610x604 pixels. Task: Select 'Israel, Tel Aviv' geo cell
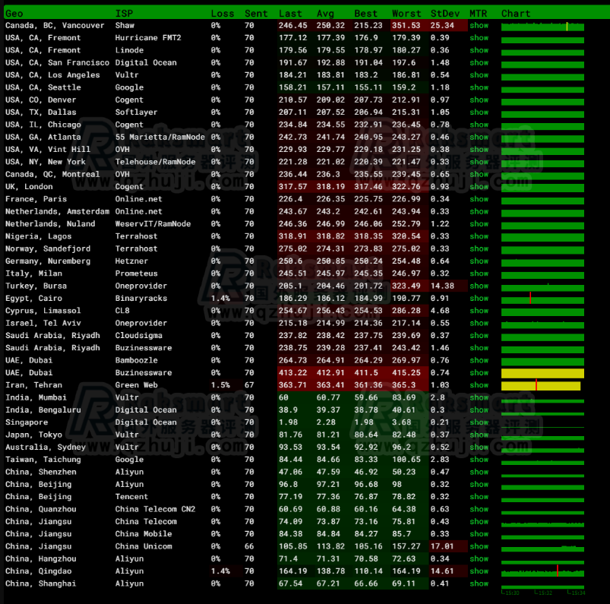point(43,323)
